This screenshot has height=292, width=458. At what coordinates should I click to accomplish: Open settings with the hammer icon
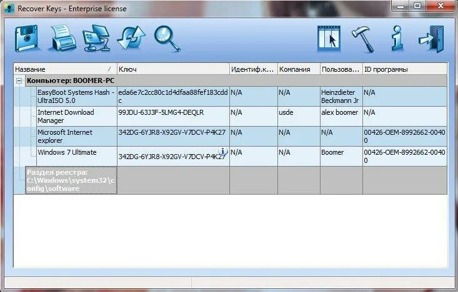coord(363,39)
